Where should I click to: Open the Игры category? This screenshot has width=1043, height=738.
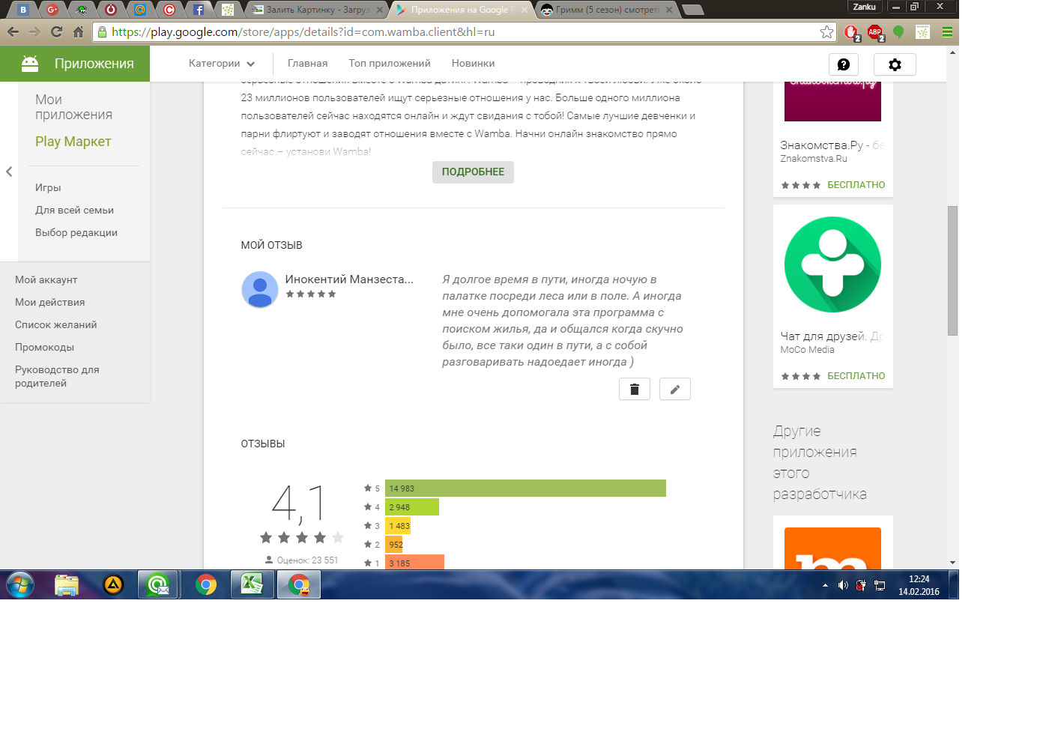point(48,188)
